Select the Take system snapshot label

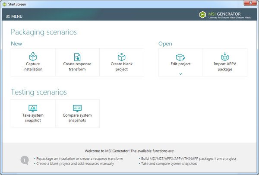(33, 118)
